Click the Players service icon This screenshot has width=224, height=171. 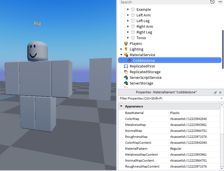[x=126, y=43]
